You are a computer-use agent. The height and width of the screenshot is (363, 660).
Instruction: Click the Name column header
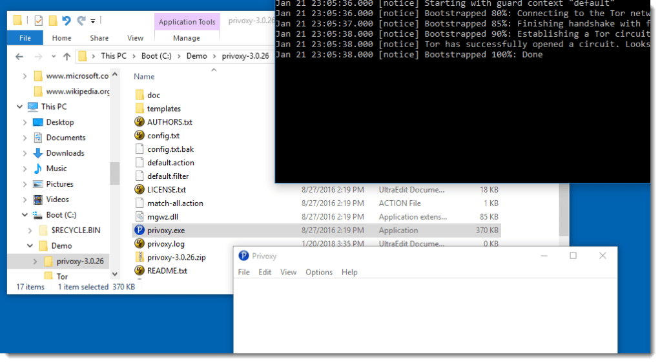pyautogui.click(x=144, y=76)
